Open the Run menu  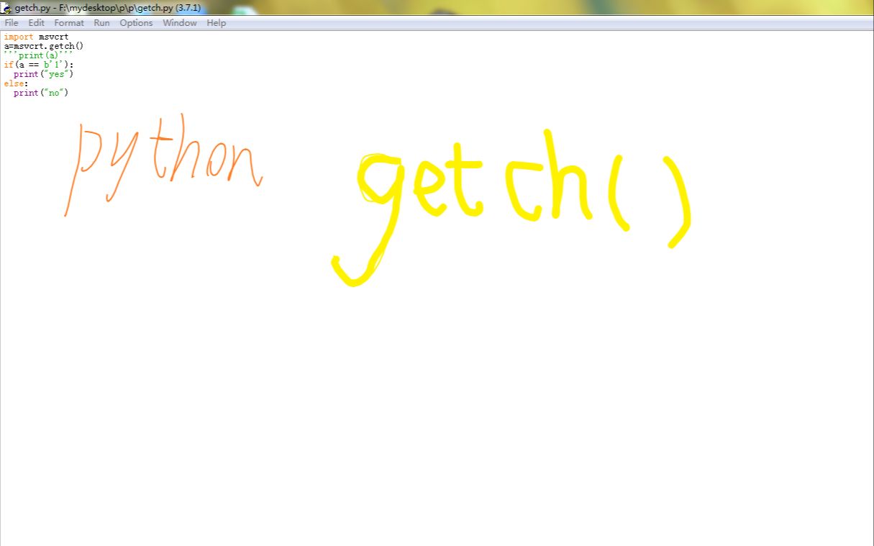tap(101, 22)
